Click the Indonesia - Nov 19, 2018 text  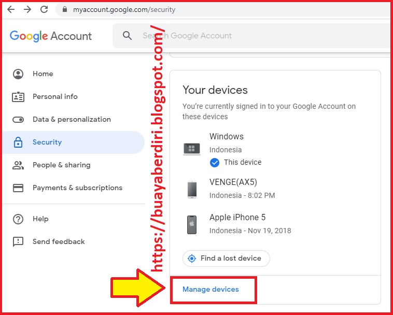pyautogui.click(x=250, y=231)
